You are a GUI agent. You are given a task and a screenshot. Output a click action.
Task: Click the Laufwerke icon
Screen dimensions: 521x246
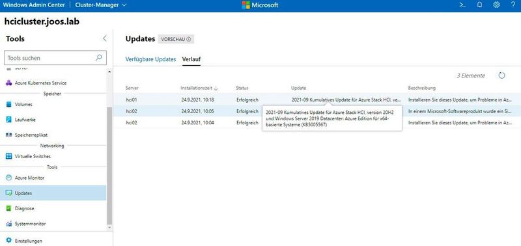(x=9, y=120)
